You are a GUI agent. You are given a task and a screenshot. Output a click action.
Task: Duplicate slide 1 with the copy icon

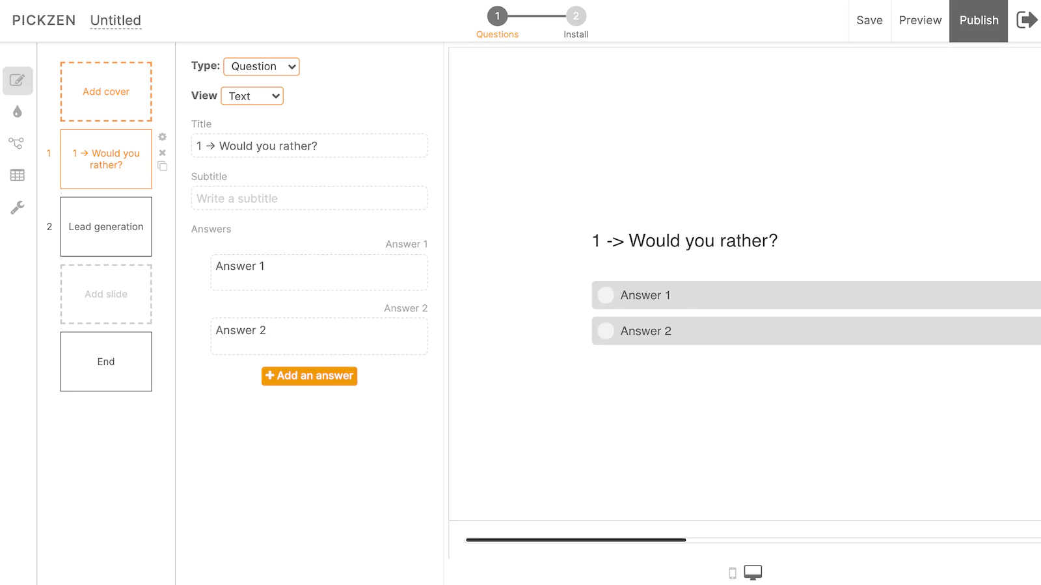pyautogui.click(x=163, y=166)
